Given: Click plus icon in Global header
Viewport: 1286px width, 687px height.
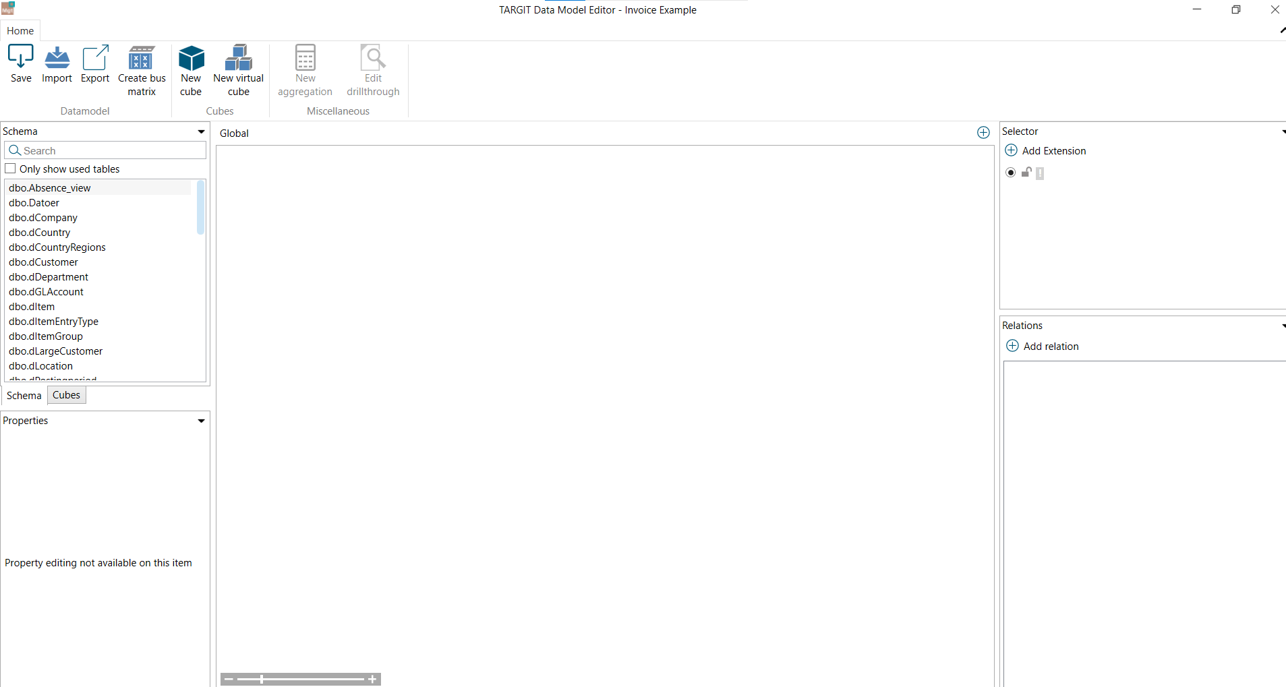Looking at the screenshot, I should (x=983, y=133).
